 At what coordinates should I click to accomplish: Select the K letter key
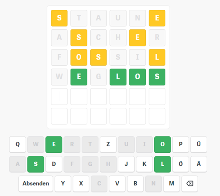pos(144,164)
